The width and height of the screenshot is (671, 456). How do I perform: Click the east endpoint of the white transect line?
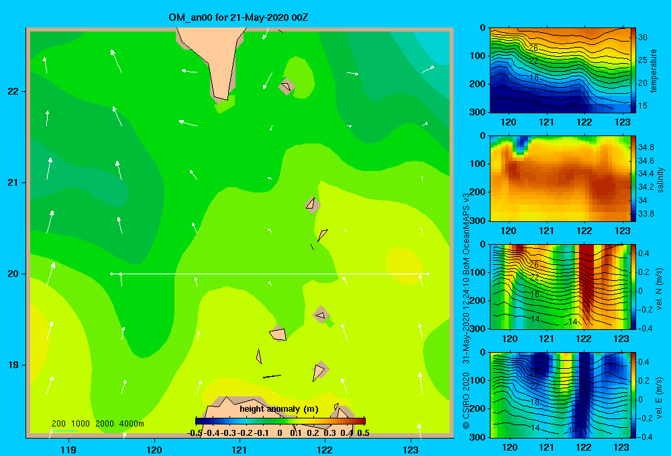click(x=427, y=274)
